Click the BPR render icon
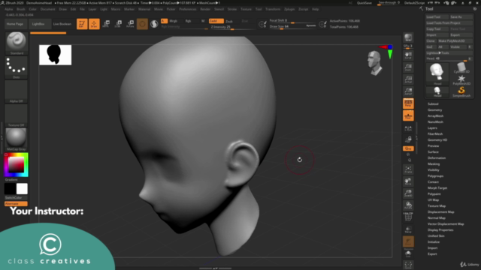This screenshot has height=270, width=481. pos(408,38)
